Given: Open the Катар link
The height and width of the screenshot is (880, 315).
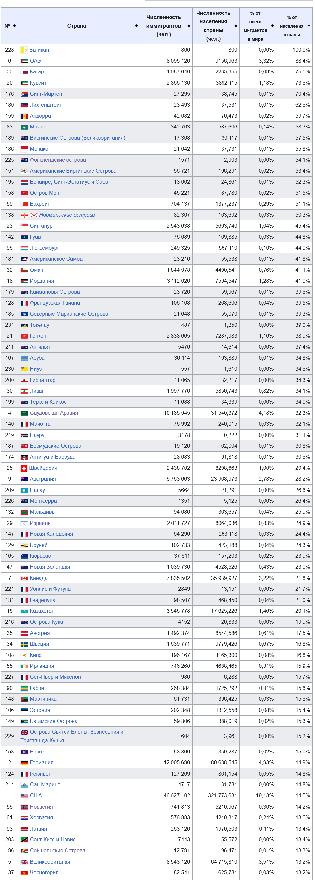Looking at the screenshot, I should [x=37, y=72].
